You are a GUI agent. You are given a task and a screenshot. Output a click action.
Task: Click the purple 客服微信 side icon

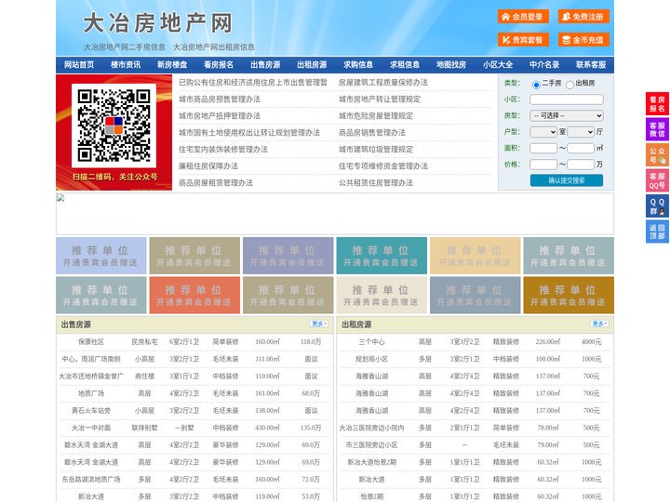(657, 129)
